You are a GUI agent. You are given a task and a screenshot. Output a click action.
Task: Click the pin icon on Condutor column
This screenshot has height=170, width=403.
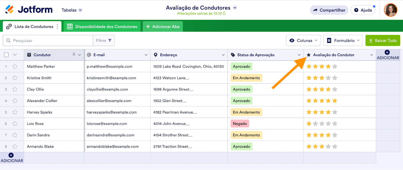click(x=74, y=54)
